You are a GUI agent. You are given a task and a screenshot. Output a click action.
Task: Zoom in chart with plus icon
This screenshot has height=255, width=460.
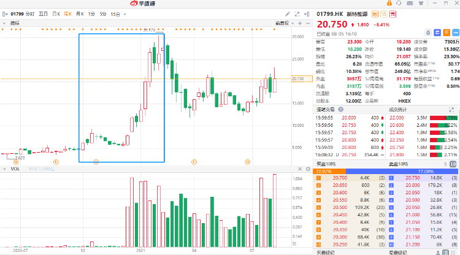(x=300, y=23)
